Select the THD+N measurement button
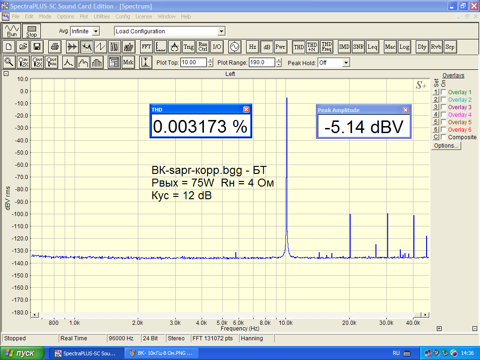The image size is (480, 360). [x=312, y=47]
